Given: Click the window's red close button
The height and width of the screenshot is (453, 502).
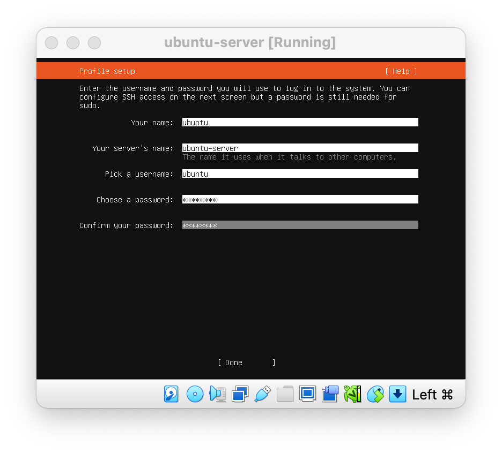Looking at the screenshot, I should click(51, 43).
